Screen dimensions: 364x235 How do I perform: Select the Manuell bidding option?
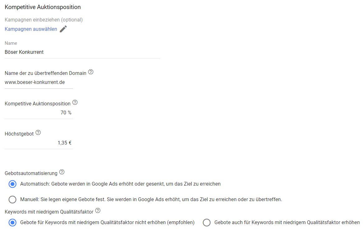pyautogui.click(x=12, y=200)
